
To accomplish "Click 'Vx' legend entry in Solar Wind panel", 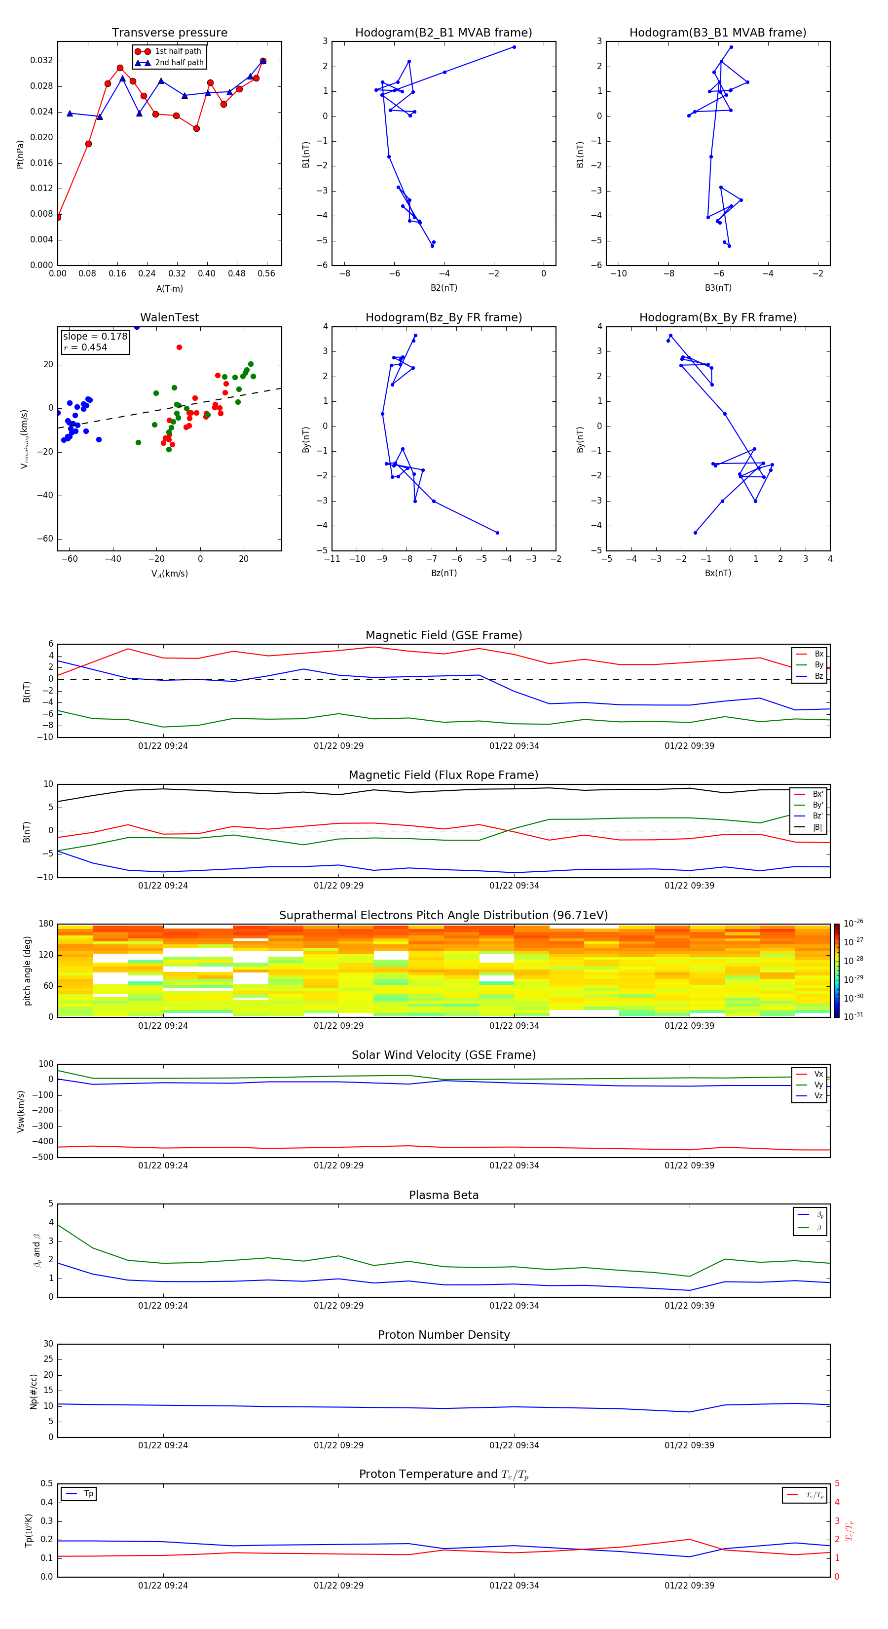I will click(x=810, y=1074).
